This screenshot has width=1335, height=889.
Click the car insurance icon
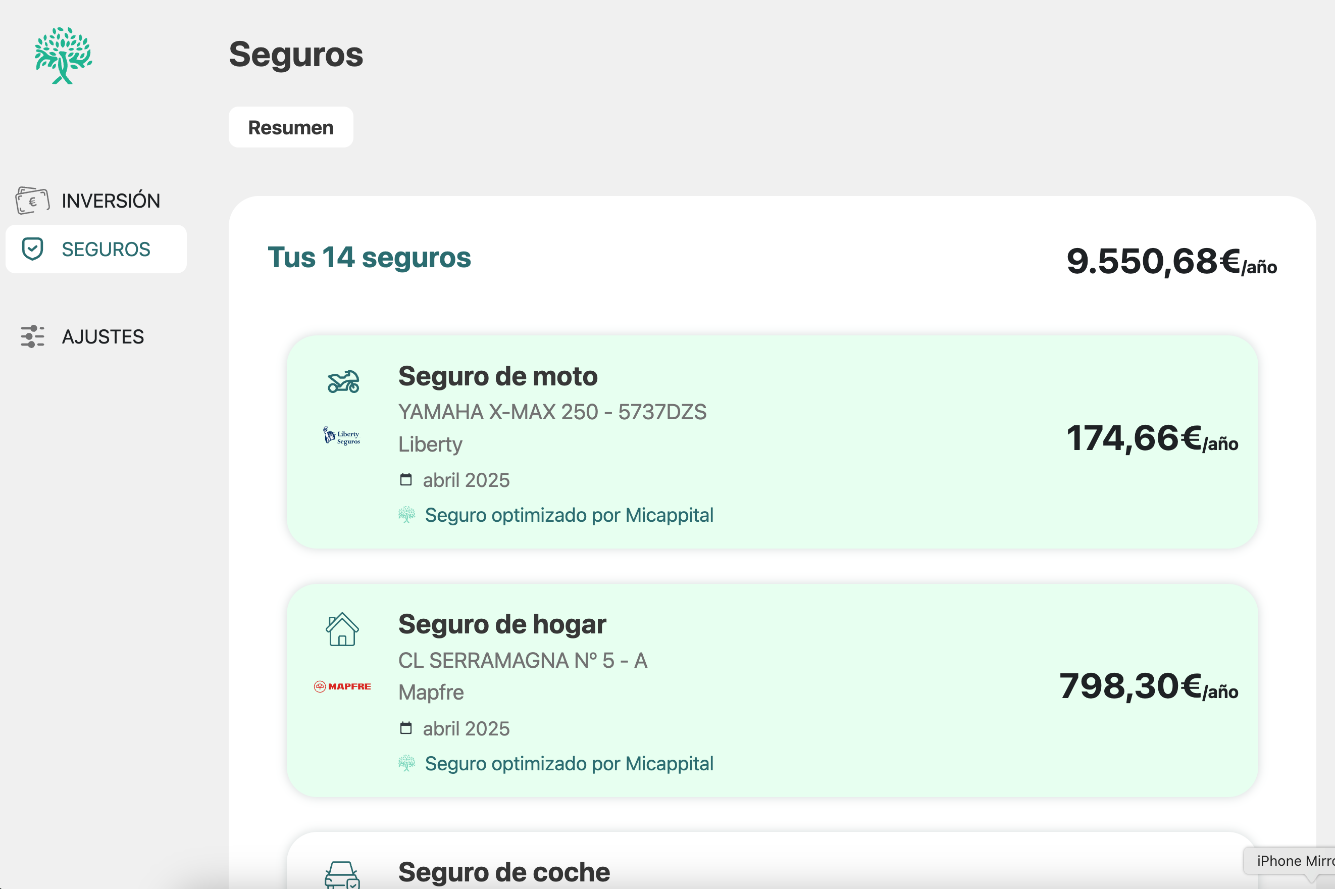pyautogui.click(x=342, y=874)
